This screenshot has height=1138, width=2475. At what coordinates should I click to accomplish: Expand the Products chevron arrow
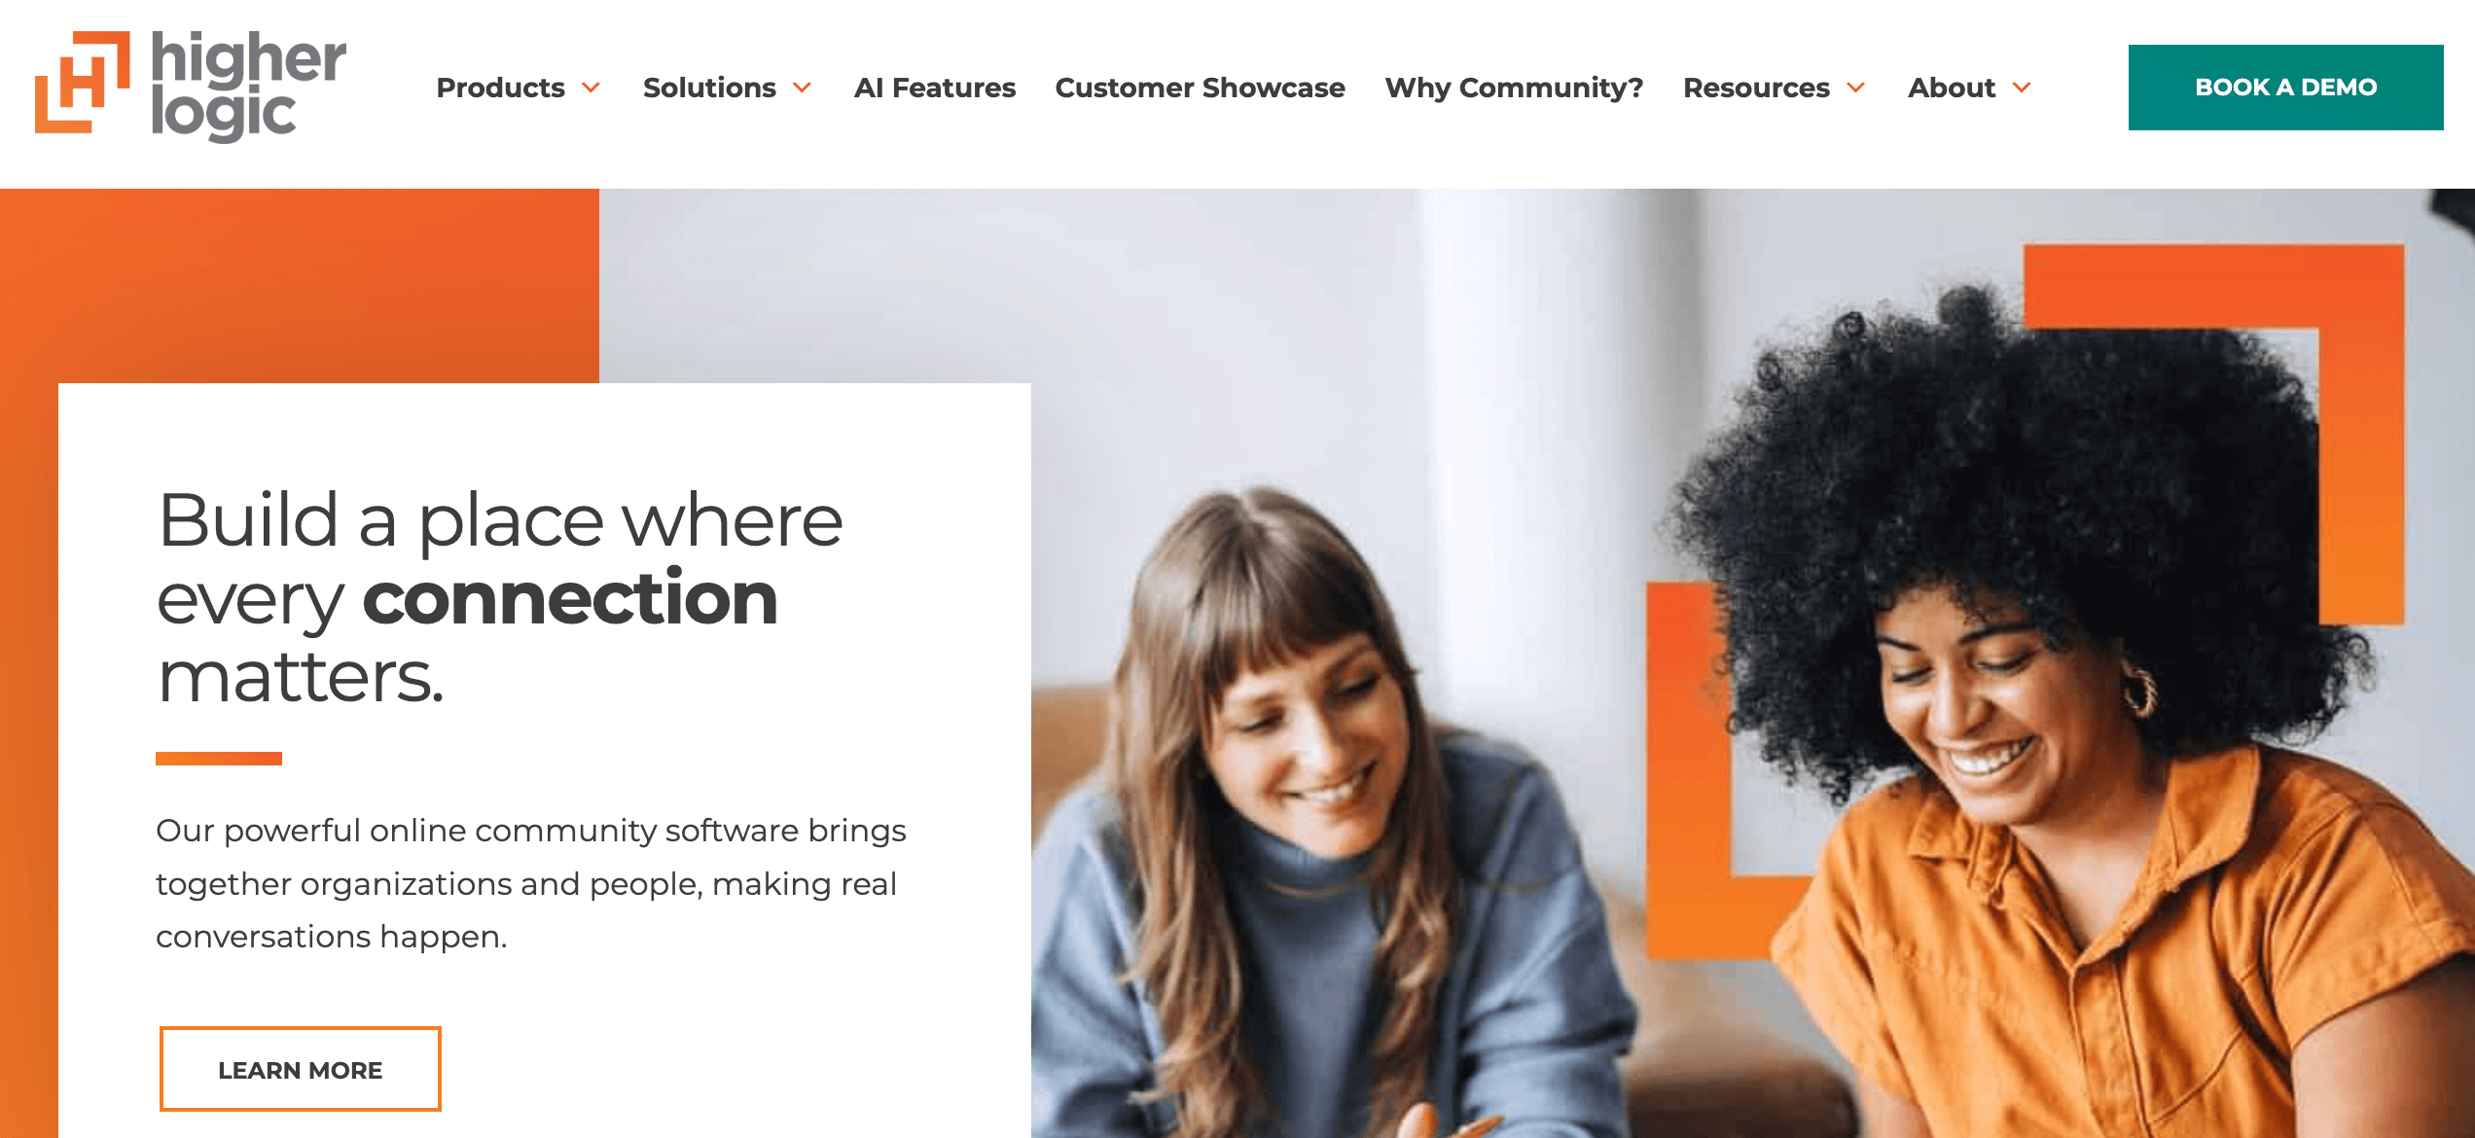coord(591,88)
